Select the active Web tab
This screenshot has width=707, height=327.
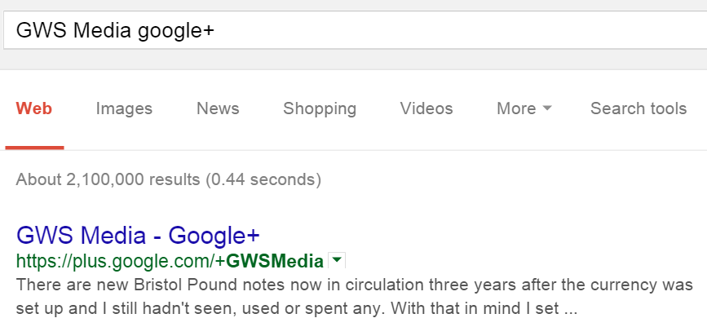(34, 108)
